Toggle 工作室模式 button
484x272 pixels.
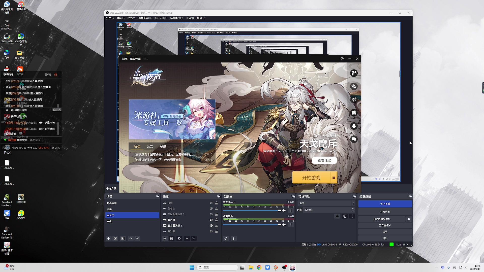tap(385, 225)
